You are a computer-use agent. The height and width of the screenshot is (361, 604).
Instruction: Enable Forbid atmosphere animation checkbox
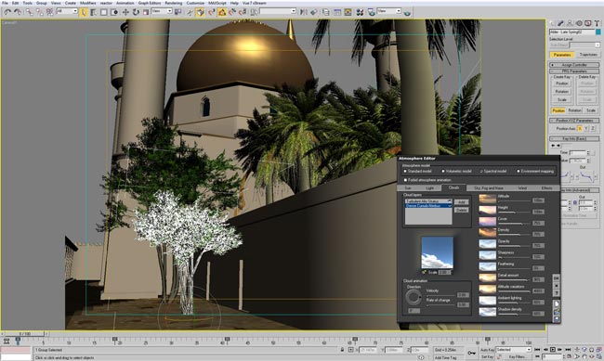coord(405,180)
